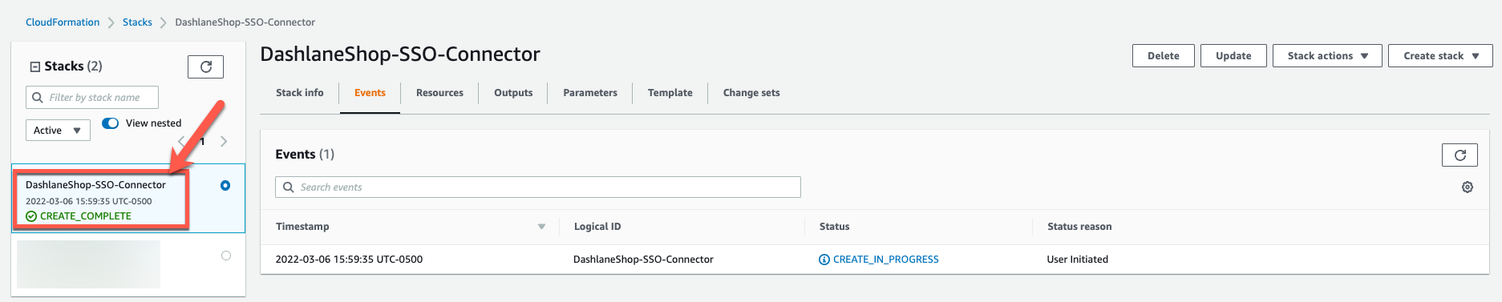Click the CREATE_IN_PROGRESS info icon

click(824, 260)
